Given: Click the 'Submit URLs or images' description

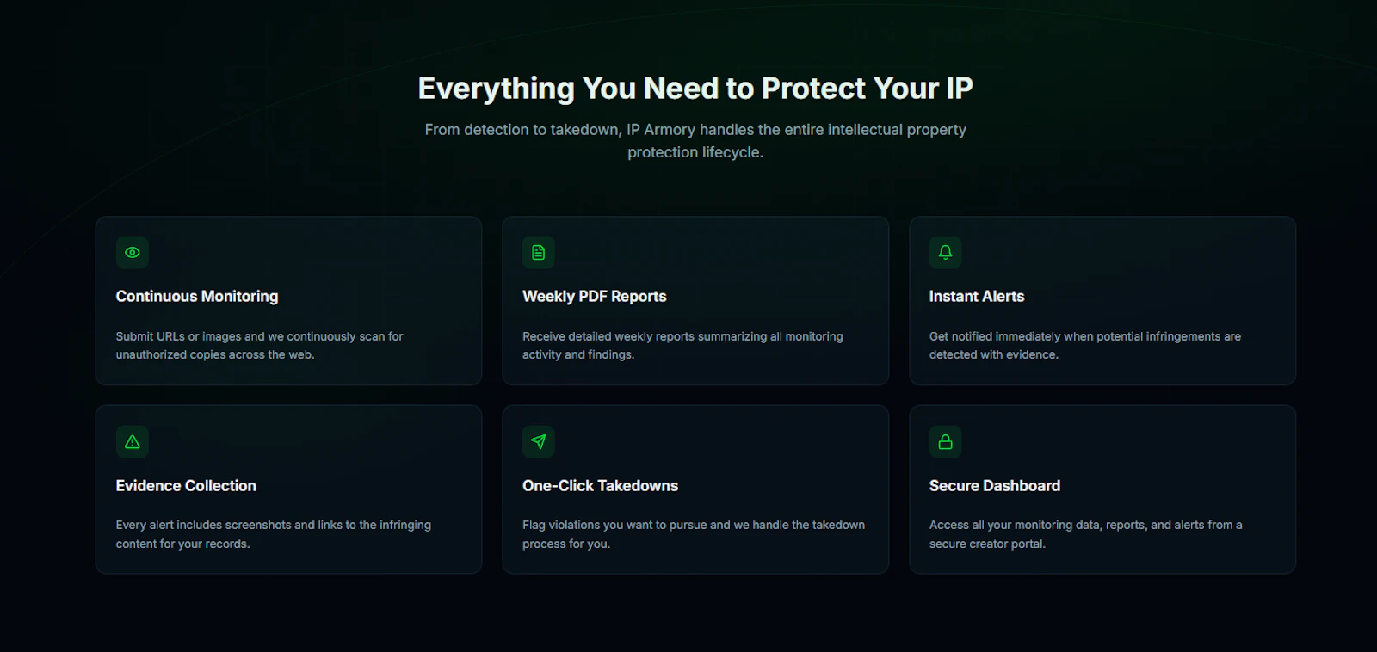Looking at the screenshot, I should (259, 346).
